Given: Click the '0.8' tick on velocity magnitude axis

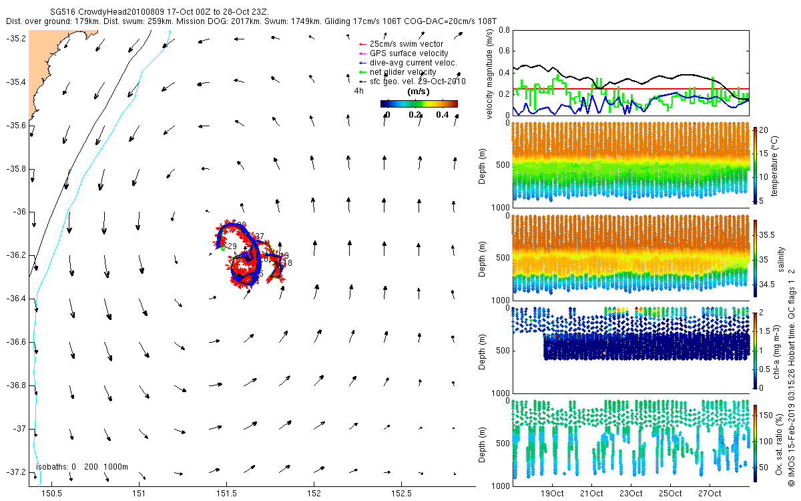Looking at the screenshot, I should pos(504,30).
